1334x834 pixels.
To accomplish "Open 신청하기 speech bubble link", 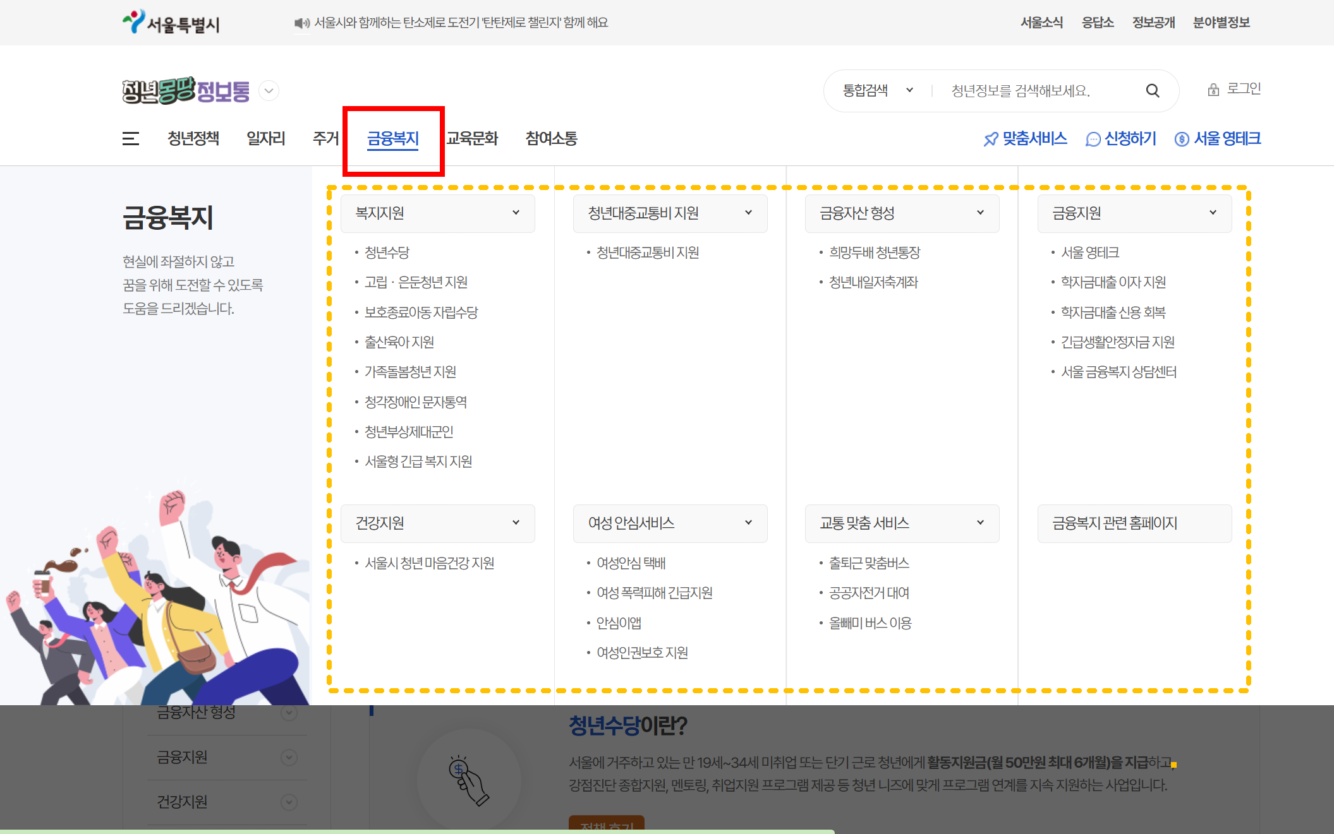I will 1120,138.
